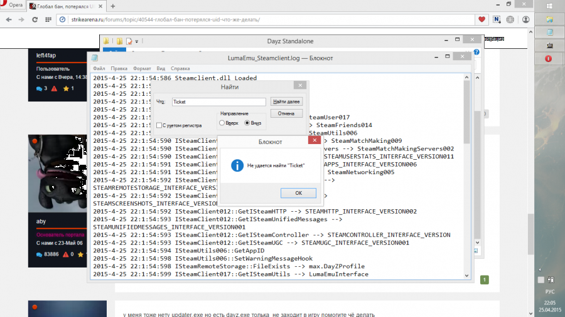The height and width of the screenshot is (317, 565).
Task: Add page to bookmarks with heart icon
Action: pyautogui.click(x=482, y=20)
